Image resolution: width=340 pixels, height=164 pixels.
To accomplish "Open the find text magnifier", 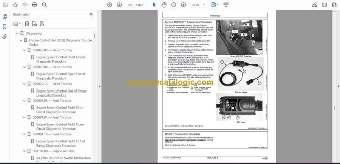I will point(45,5).
